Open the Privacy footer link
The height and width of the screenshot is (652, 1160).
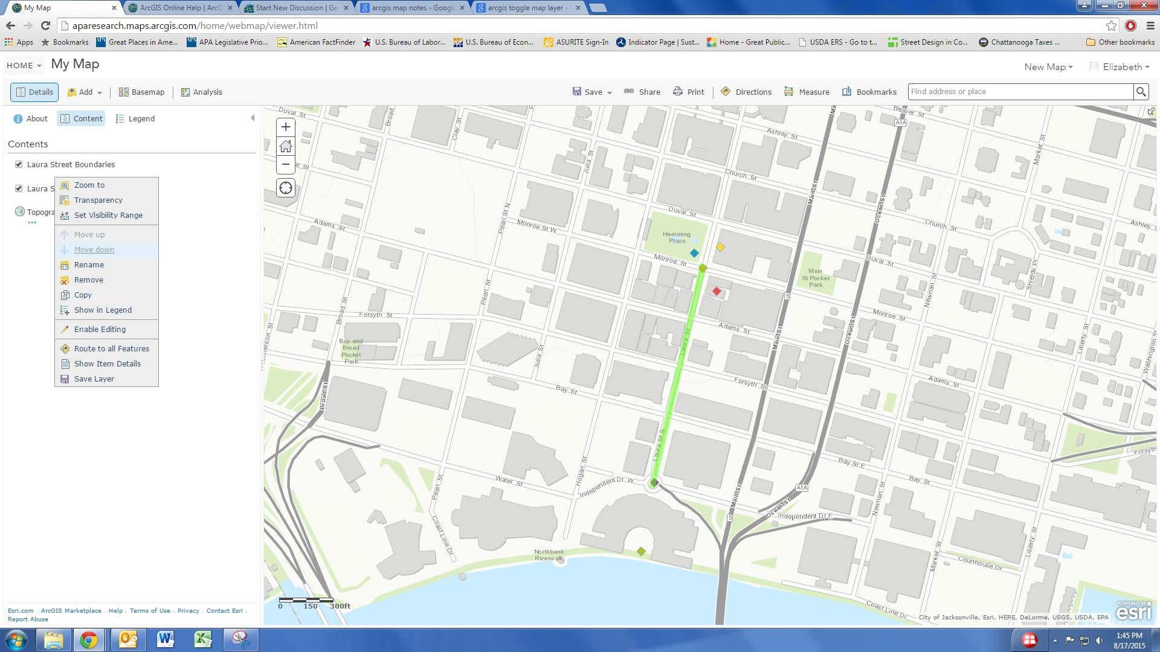(x=188, y=610)
